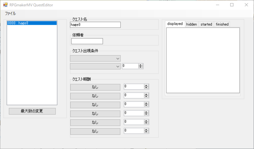
Task: Select the 0000 : hage0 quest entry
Action: point(32,23)
